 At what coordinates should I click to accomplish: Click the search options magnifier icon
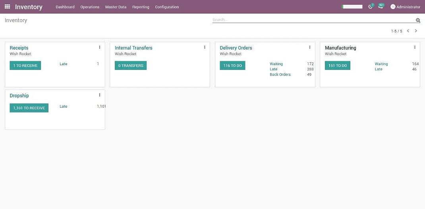[418, 20]
